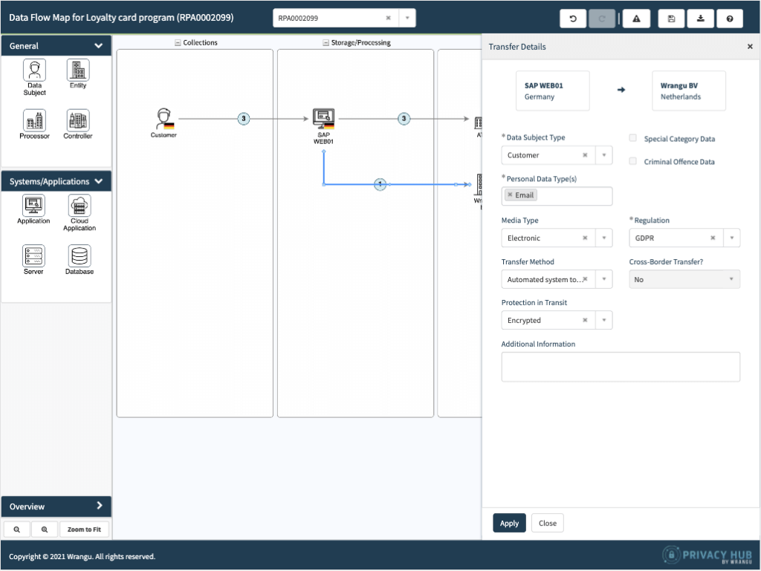This screenshot has height=571, width=761.
Task: Click the Wrangu BV Netherlands destination card
Action: click(689, 91)
